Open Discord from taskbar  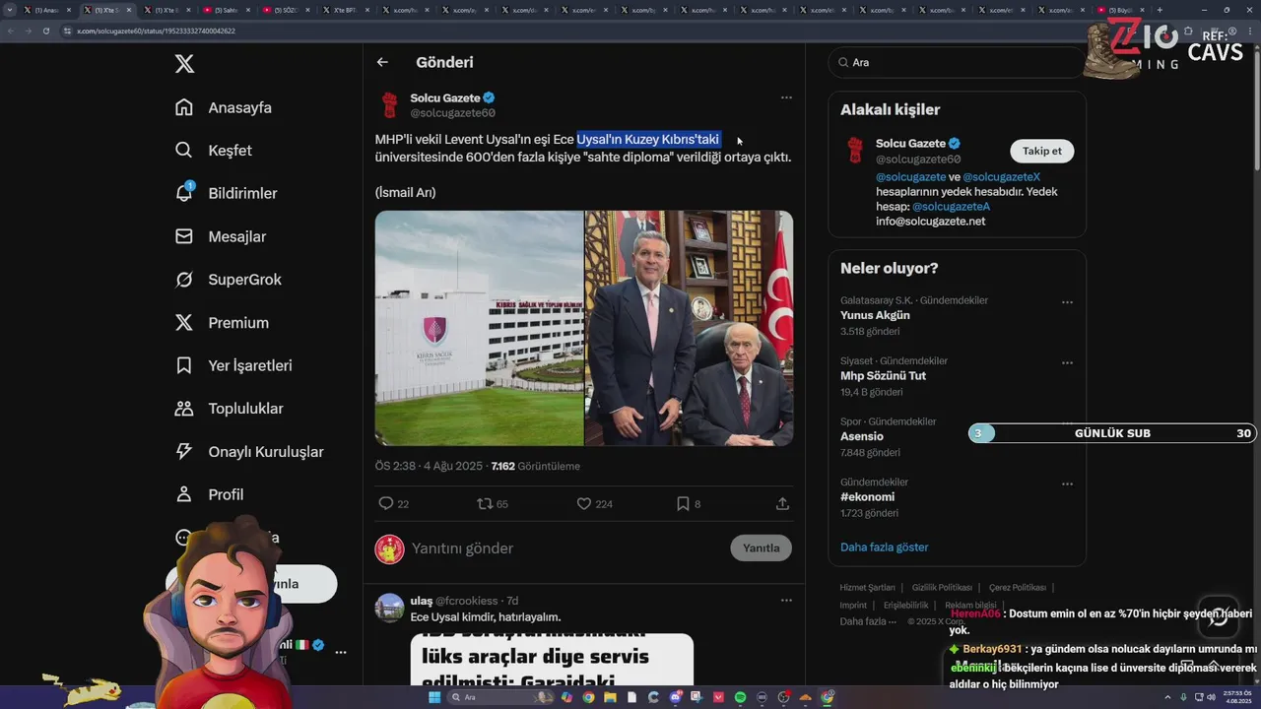[x=675, y=697]
